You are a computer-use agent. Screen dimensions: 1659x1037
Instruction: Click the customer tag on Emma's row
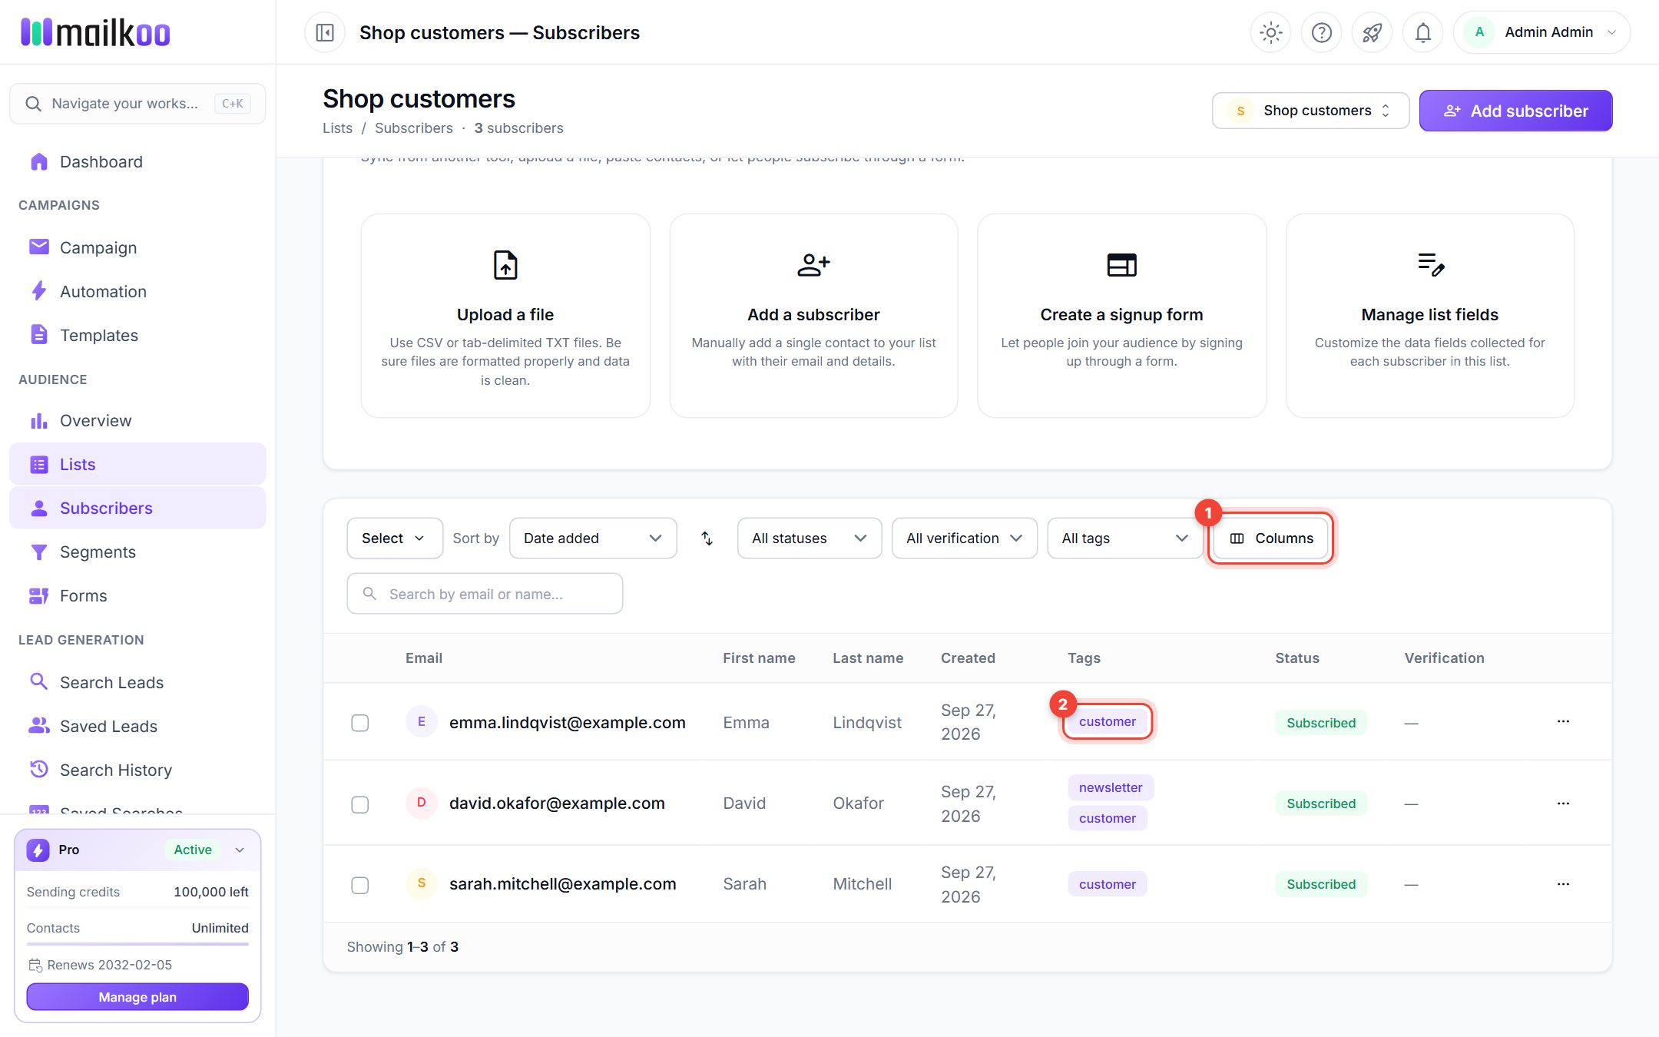[1107, 722]
